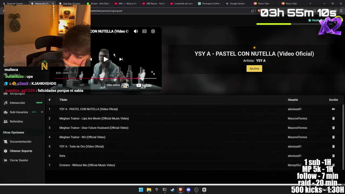Click the Sub-Usuarios people icon
Image resolution: width=345 pixels, height=194 pixels.
pyautogui.click(x=5, y=112)
